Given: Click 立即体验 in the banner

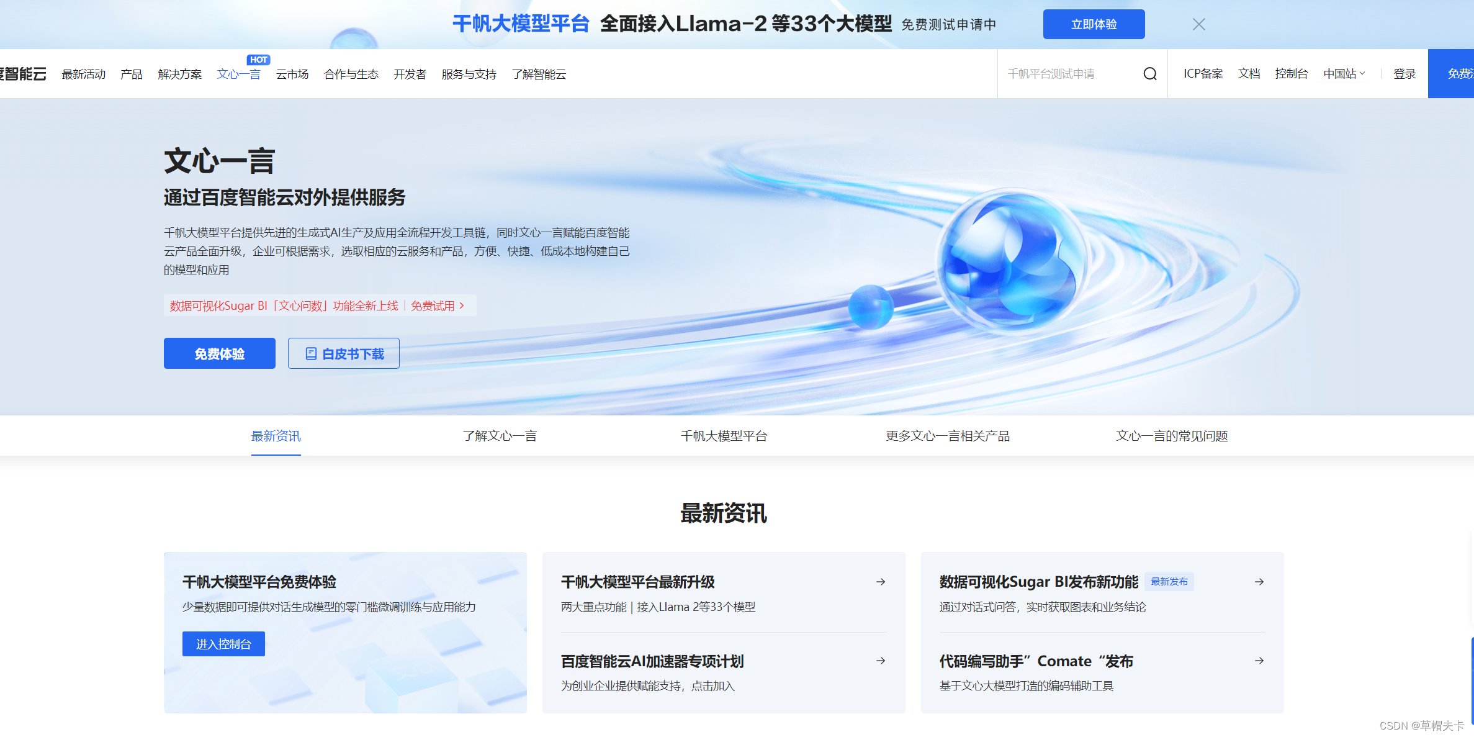Looking at the screenshot, I should [x=1094, y=24].
